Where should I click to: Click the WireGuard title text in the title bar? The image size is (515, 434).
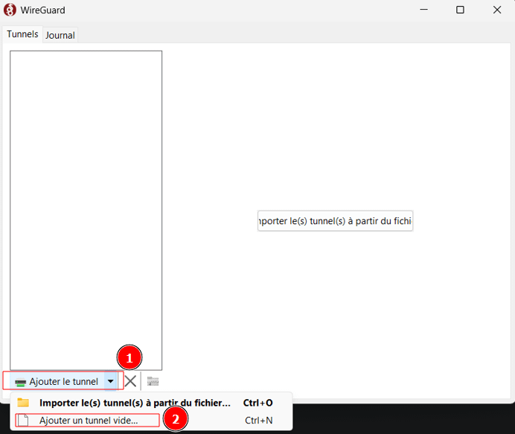[42, 10]
